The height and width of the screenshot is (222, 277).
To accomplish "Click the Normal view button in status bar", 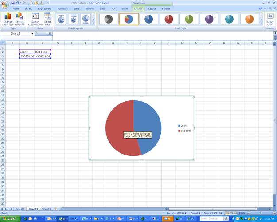I will pyautogui.click(x=227, y=213).
